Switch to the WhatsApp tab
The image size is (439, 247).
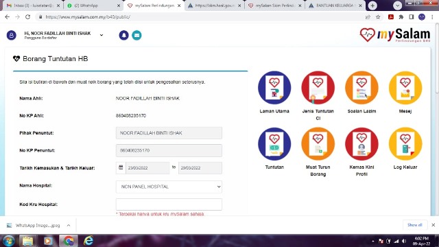pos(94,5)
